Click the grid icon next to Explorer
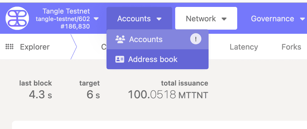 click(x=9, y=47)
